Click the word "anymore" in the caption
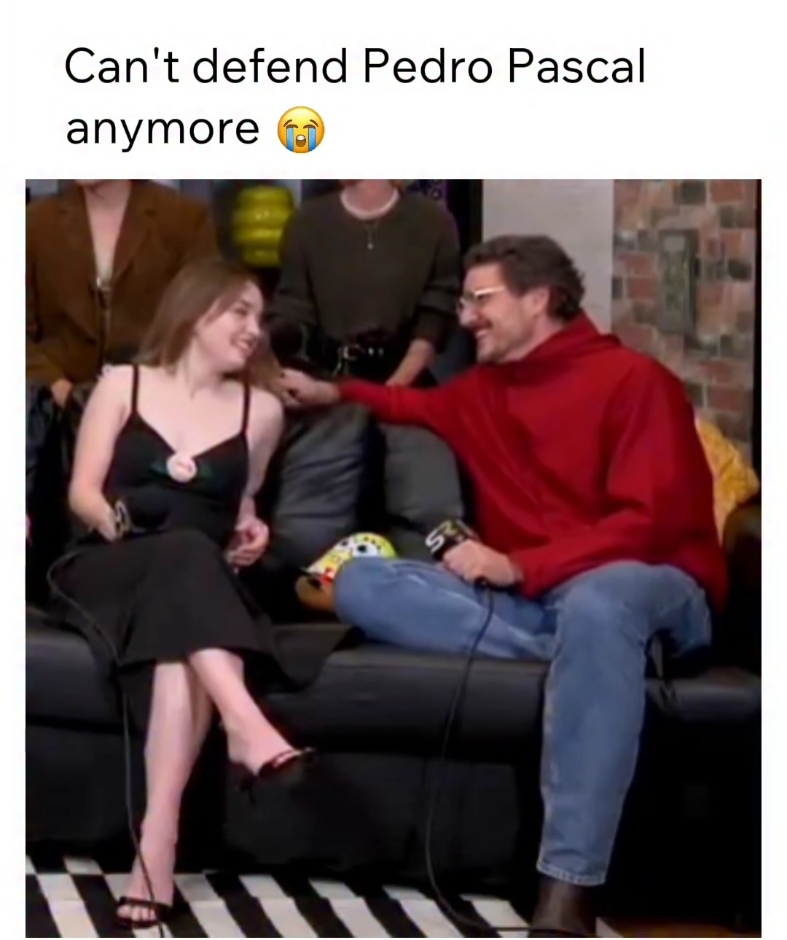The height and width of the screenshot is (940, 787). (163, 130)
